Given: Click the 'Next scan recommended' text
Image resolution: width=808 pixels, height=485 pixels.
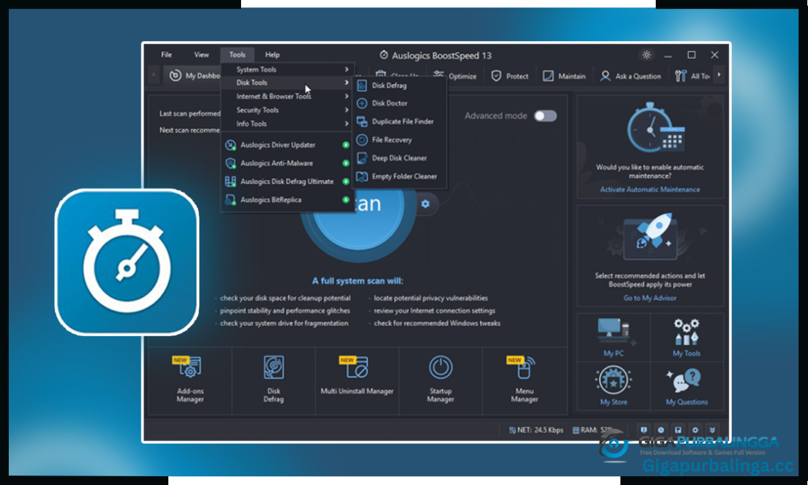Looking at the screenshot, I should (191, 130).
